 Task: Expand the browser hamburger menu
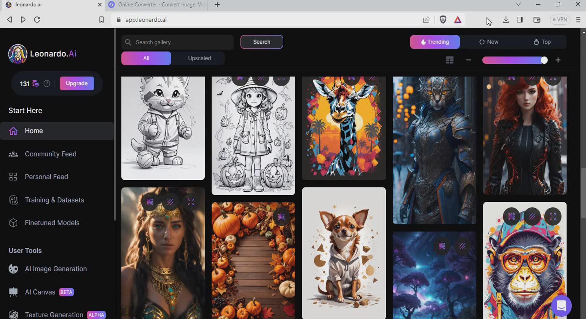coord(578,20)
